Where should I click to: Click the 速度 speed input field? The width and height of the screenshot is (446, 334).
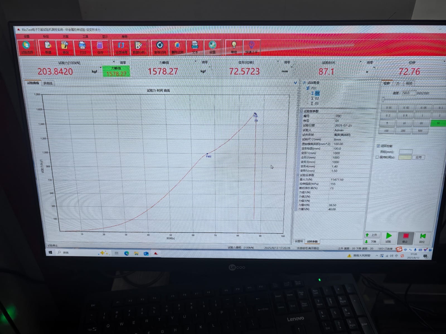click(x=409, y=93)
